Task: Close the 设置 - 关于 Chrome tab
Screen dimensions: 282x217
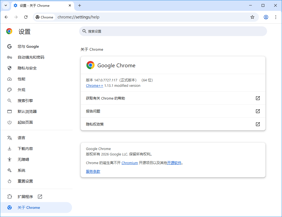Action: (x=70, y=5)
